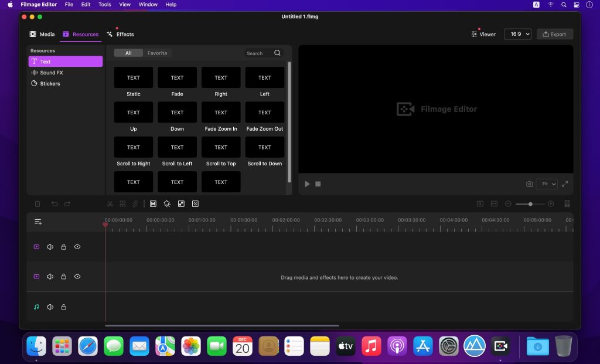Viewport: 600px width, 364px height.
Task: Click the Redo arrow icon
Action: [x=68, y=203]
